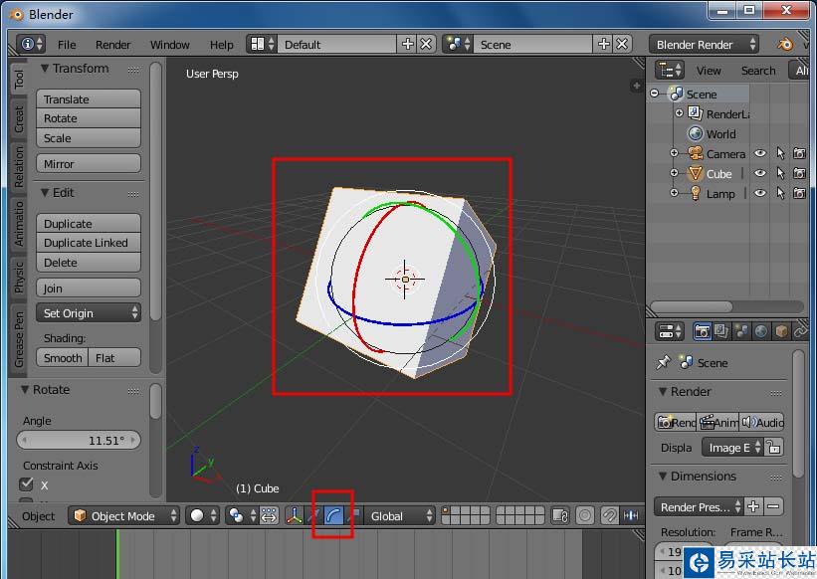Viewport: 817px width, 579px height.
Task: Select the scale manipulator icon
Action: click(x=353, y=515)
